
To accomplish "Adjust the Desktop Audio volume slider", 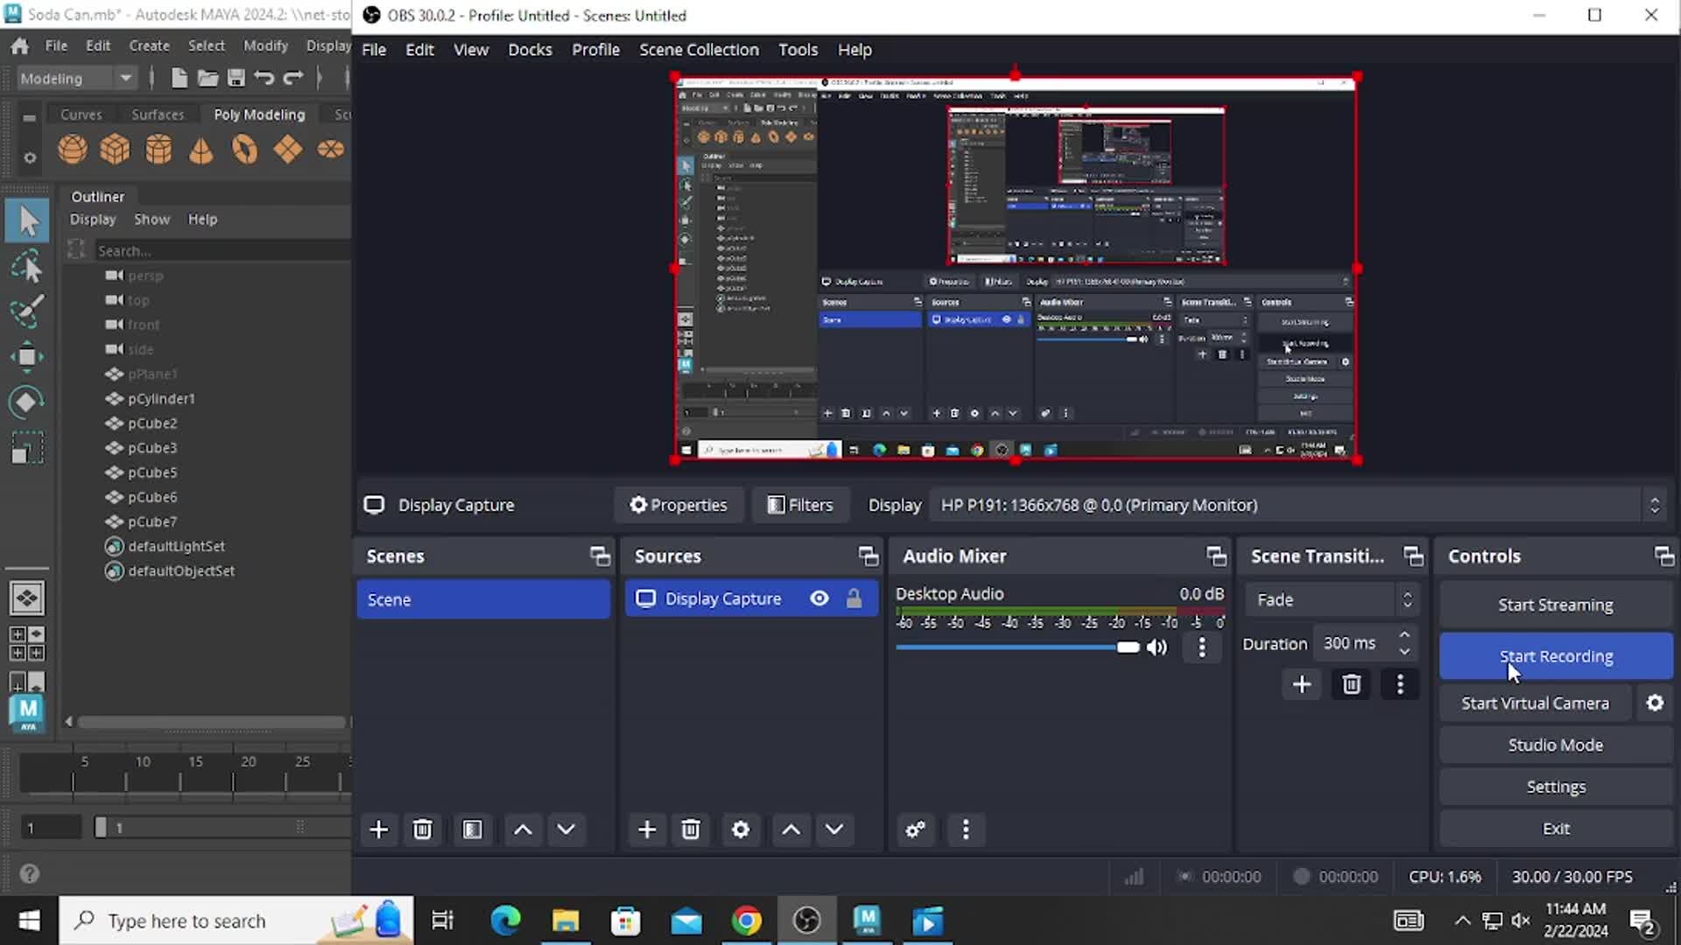I will pos(1128,647).
